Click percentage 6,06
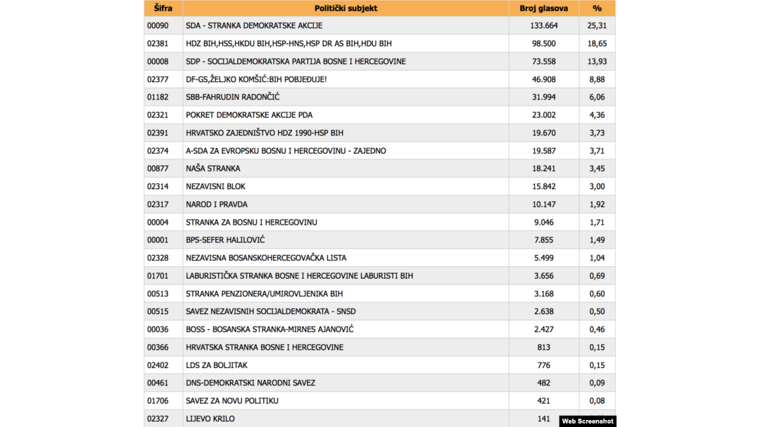The image size is (760, 427). [597, 97]
